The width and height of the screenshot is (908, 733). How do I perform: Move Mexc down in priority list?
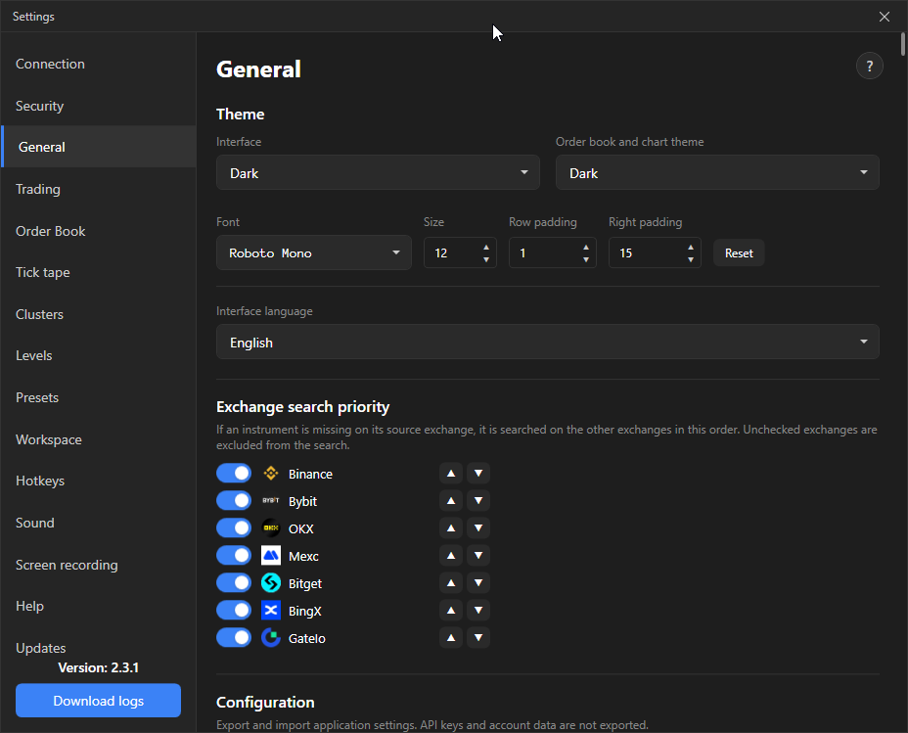[478, 555]
